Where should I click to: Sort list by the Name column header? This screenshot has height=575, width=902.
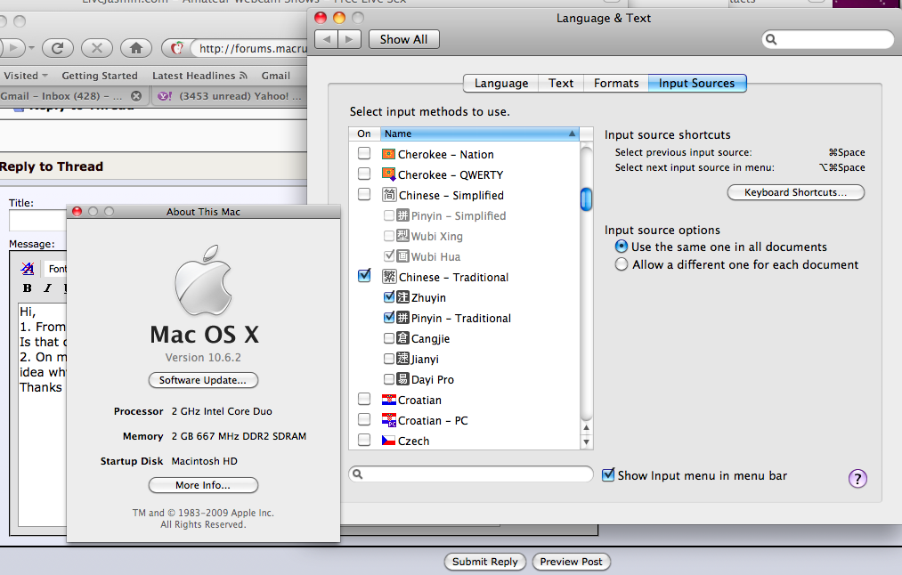click(479, 134)
